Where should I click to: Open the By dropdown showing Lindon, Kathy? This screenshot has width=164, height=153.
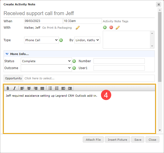[87, 40]
